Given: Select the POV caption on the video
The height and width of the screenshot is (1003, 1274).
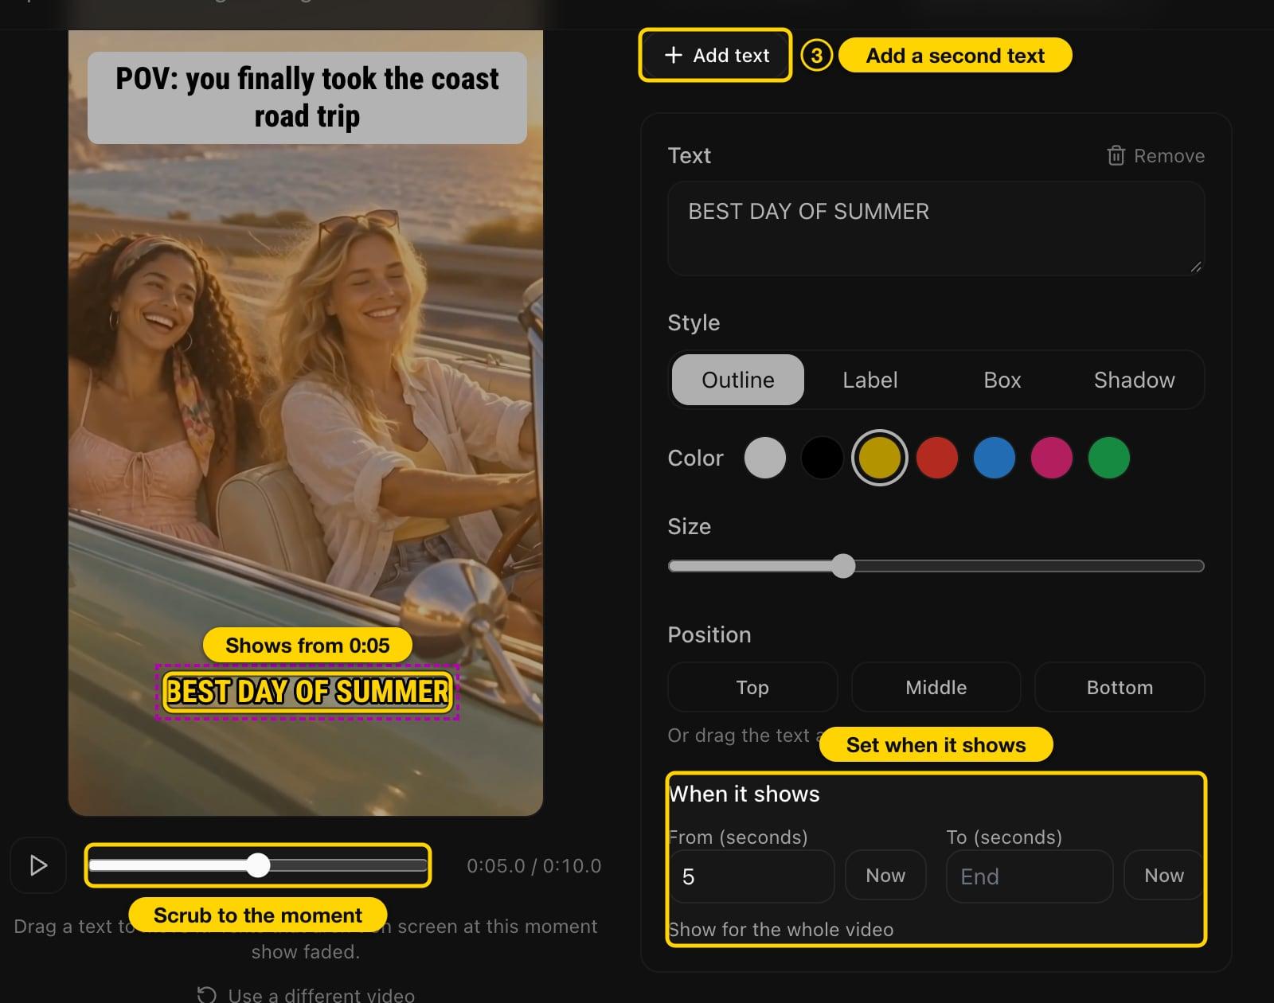Looking at the screenshot, I should (x=307, y=97).
